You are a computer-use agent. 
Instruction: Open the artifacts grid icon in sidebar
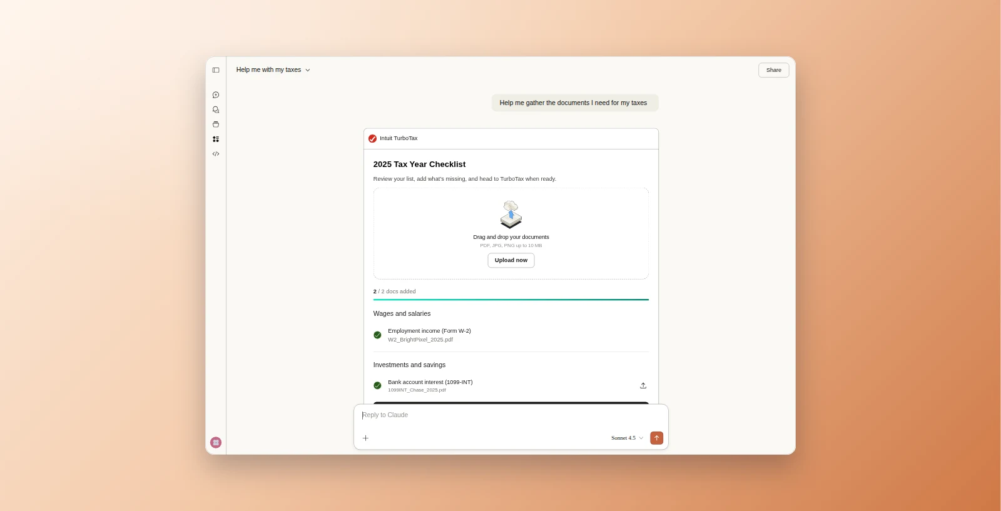[216, 139]
